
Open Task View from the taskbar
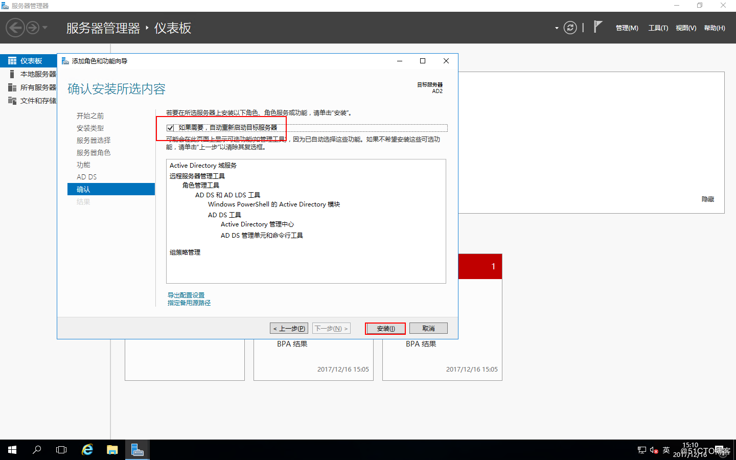click(61, 450)
